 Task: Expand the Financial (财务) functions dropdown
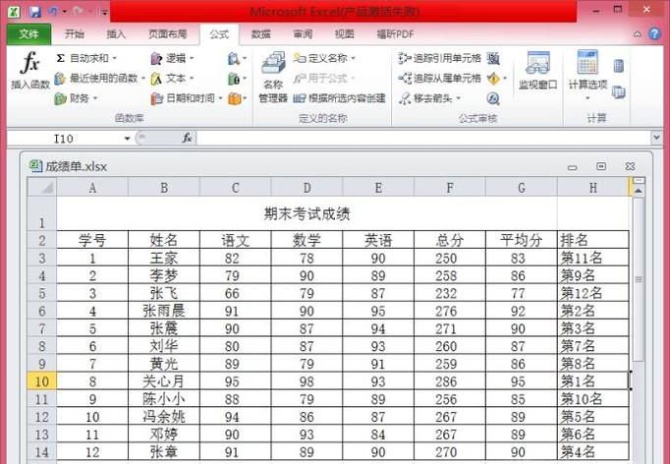coord(75,98)
